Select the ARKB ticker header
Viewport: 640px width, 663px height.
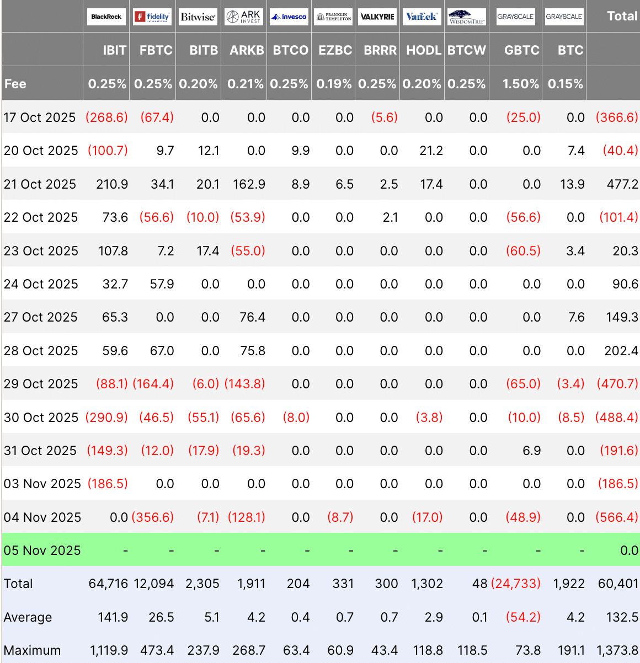click(x=247, y=50)
